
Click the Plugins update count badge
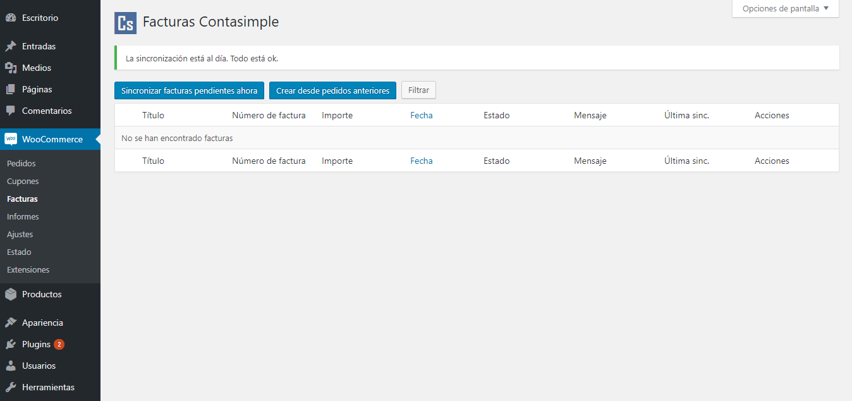(x=59, y=345)
